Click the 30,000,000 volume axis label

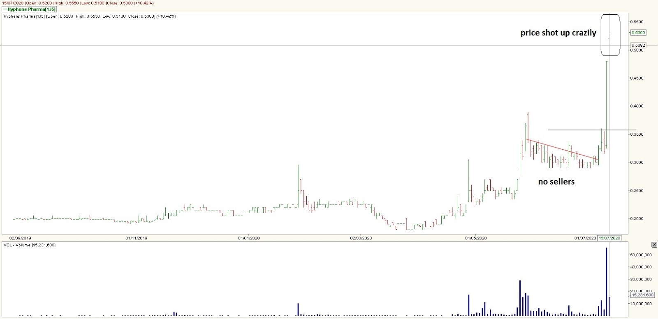pyautogui.click(x=641, y=279)
